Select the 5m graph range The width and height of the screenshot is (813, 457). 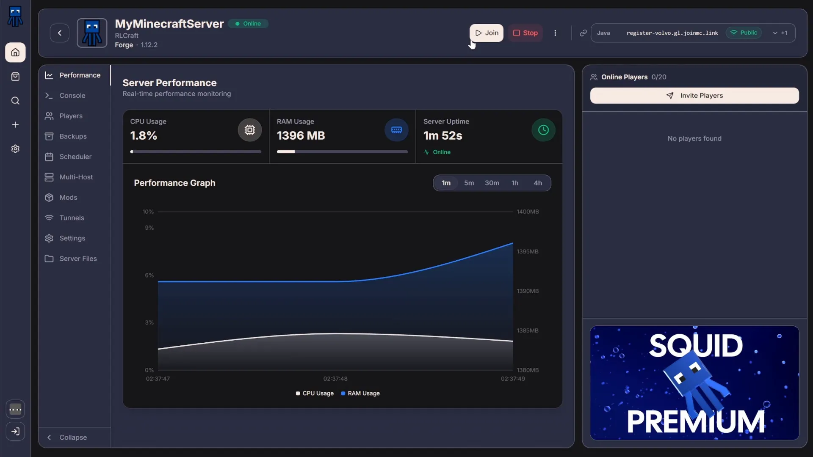pyautogui.click(x=469, y=183)
